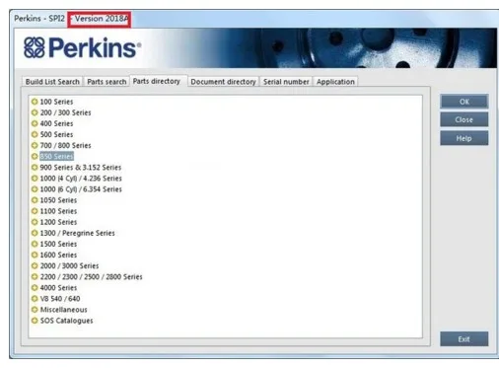Click the icon beside 900 Series & 3.152 Series
Image resolution: width=499 pixels, height=368 pixels.
(35, 168)
